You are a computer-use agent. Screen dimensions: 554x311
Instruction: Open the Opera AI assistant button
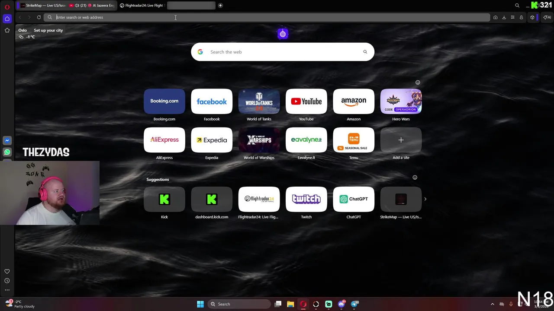[x=547, y=17]
